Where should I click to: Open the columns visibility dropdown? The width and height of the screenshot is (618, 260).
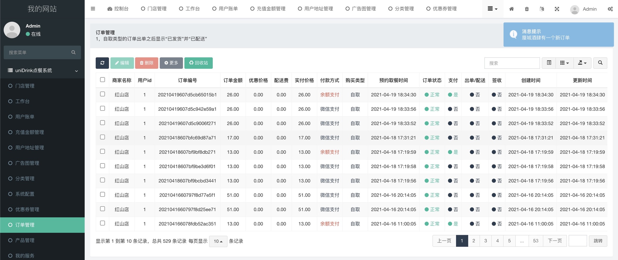[x=564, y=63]
